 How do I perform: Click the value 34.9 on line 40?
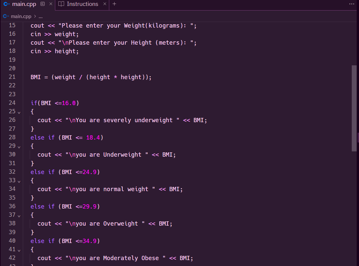click(x=90, y=241)
